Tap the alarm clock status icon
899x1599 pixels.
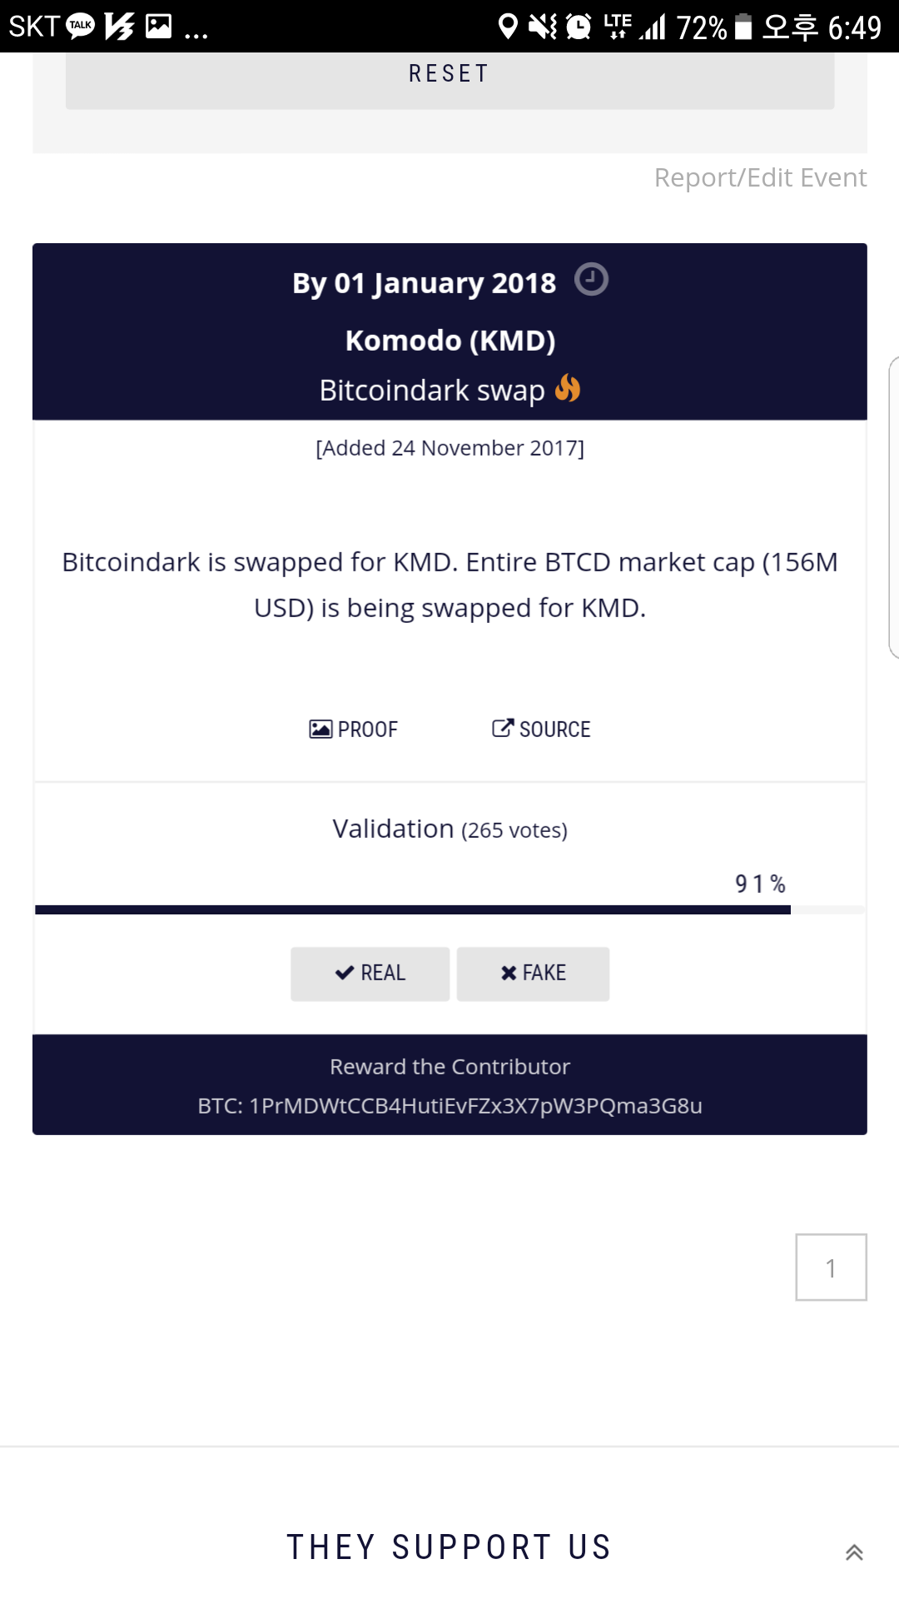tap(579, 27)
